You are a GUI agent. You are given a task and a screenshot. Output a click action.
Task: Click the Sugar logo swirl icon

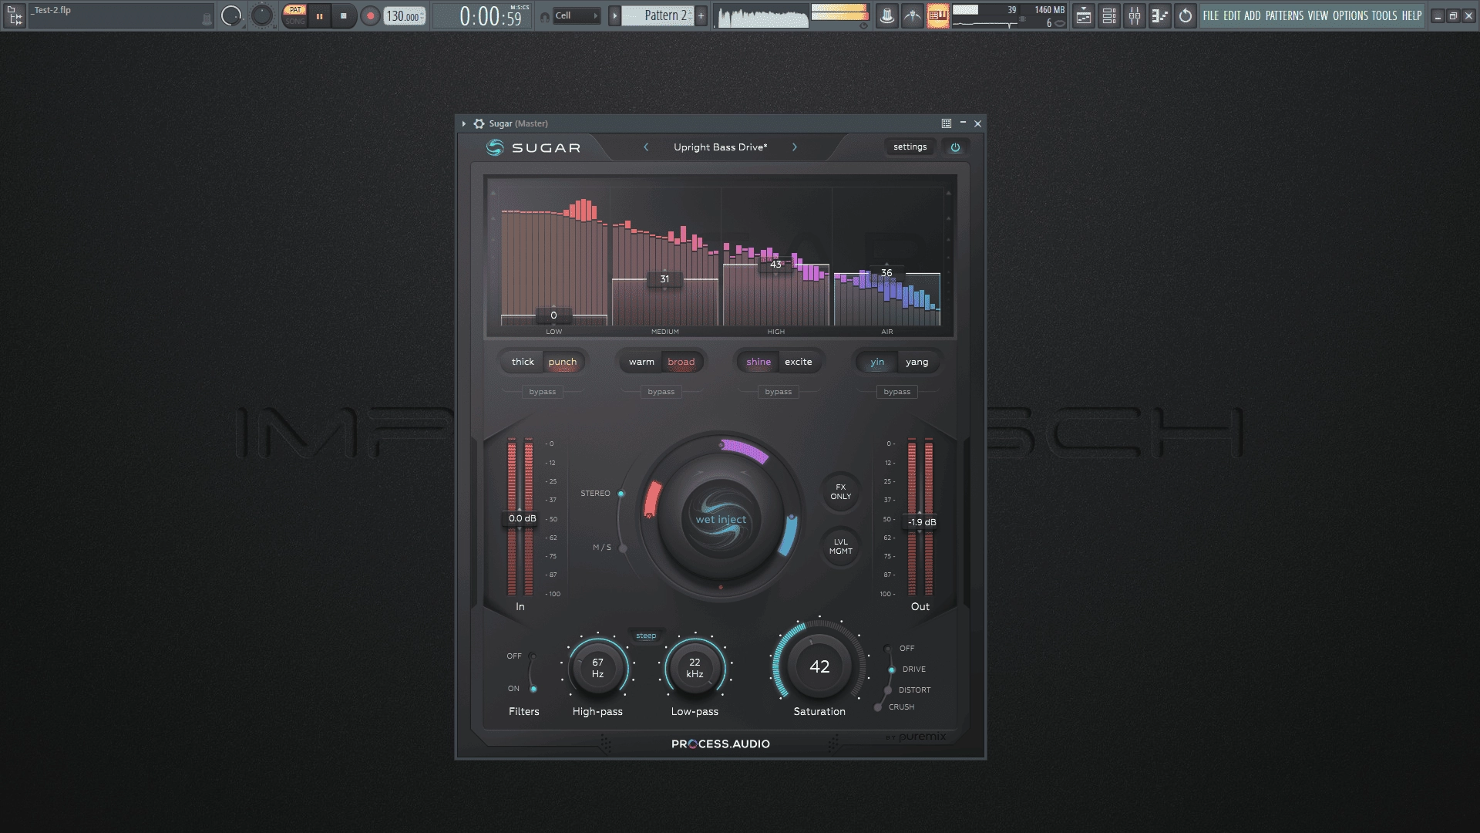pos(494,147)
